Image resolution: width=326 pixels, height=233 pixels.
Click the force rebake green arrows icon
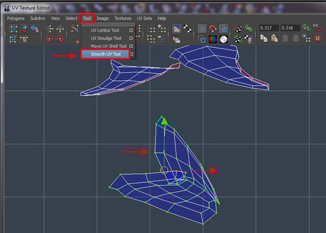[239, 39]
